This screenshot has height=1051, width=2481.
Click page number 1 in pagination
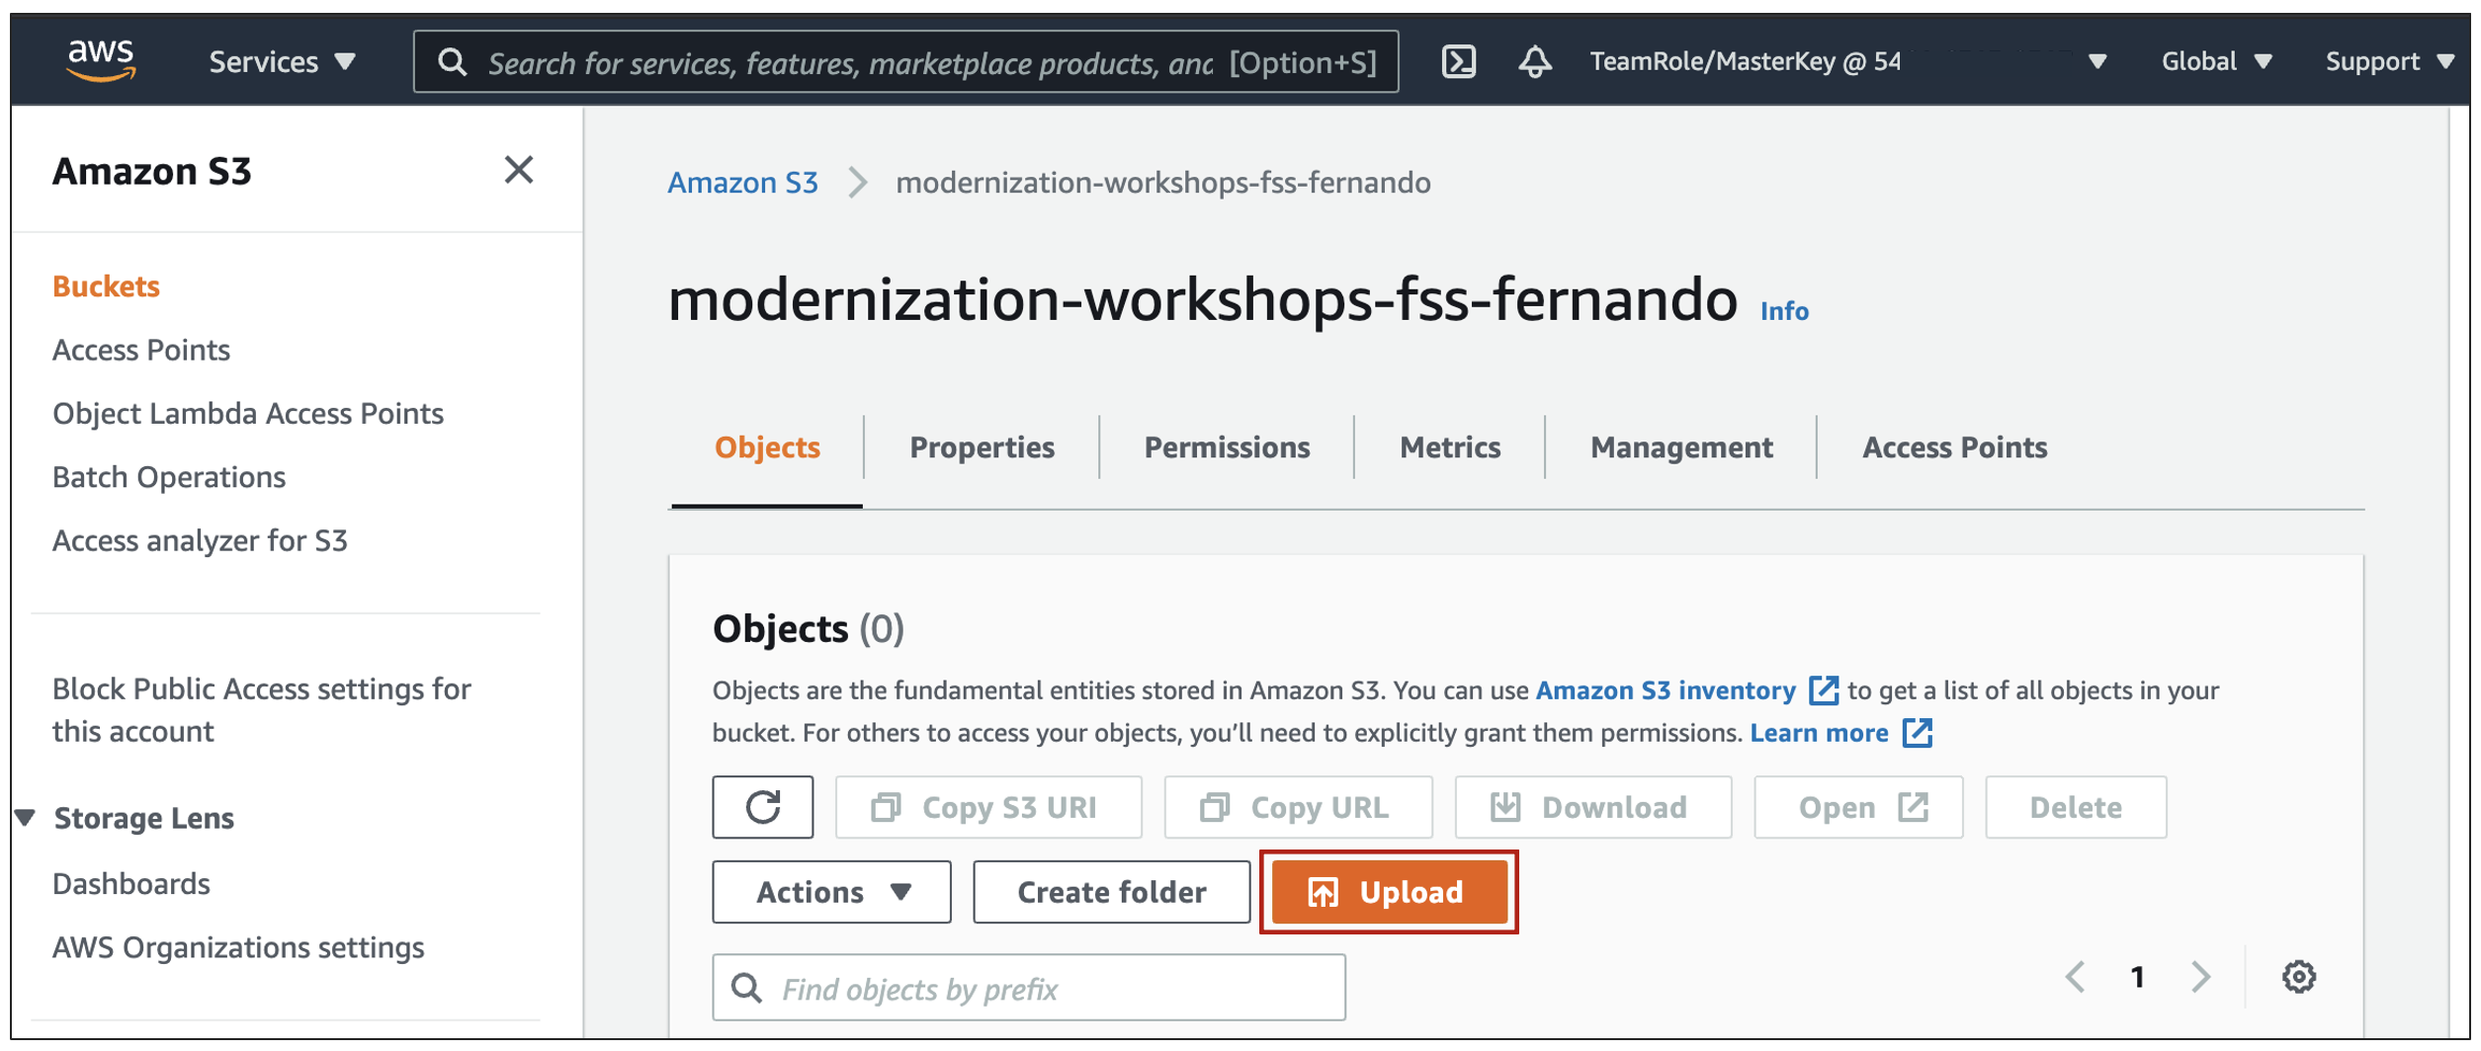pyautogui.click(x=2138, y=978)
